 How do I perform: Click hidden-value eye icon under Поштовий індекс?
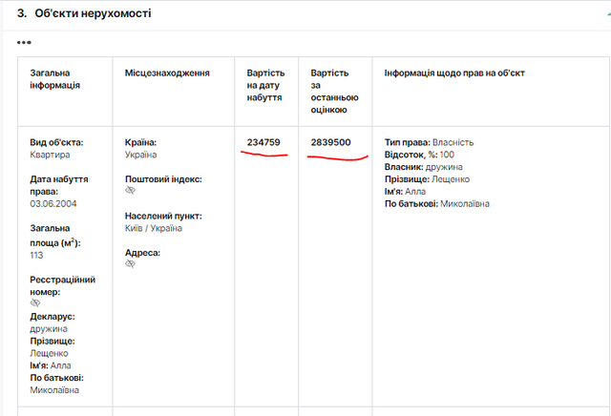point(131,191)
